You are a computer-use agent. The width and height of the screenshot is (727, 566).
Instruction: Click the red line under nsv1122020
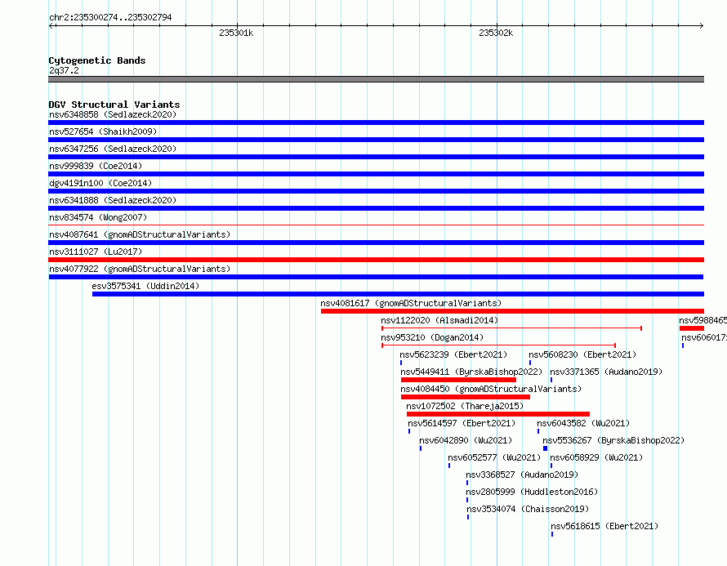coord(512,328)
